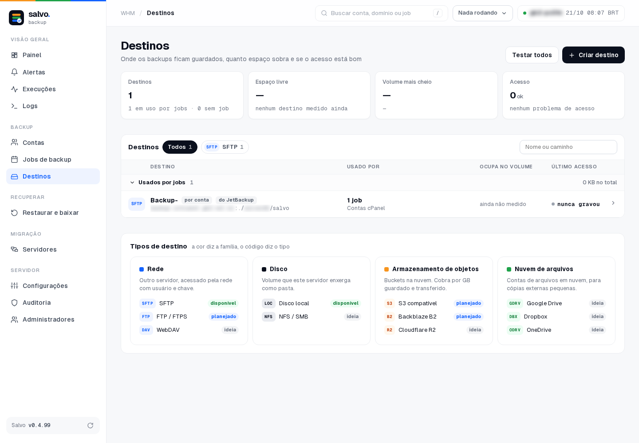Screen dimensions: 639x443
Task: Click Backblaze B2 type entry
Action: (x=434, y=317)
